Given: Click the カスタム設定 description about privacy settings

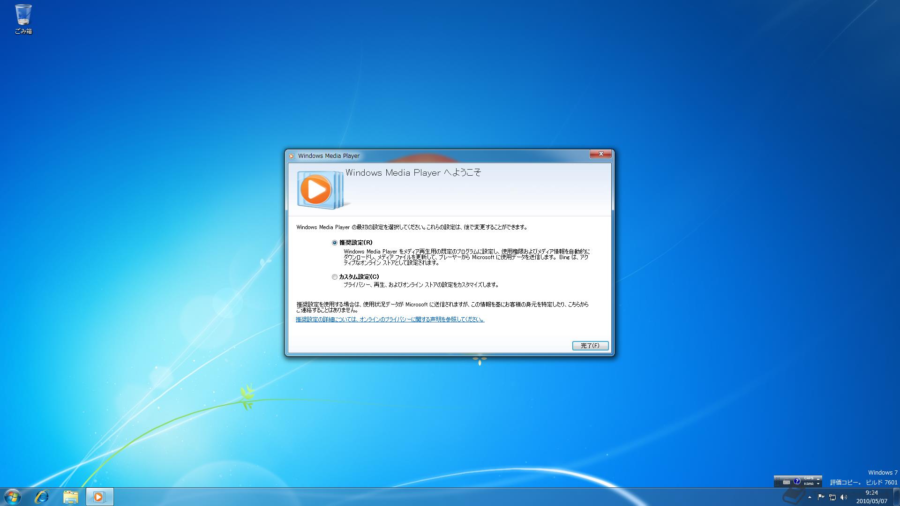Looking at the screenshot, I should pos(421,285).
